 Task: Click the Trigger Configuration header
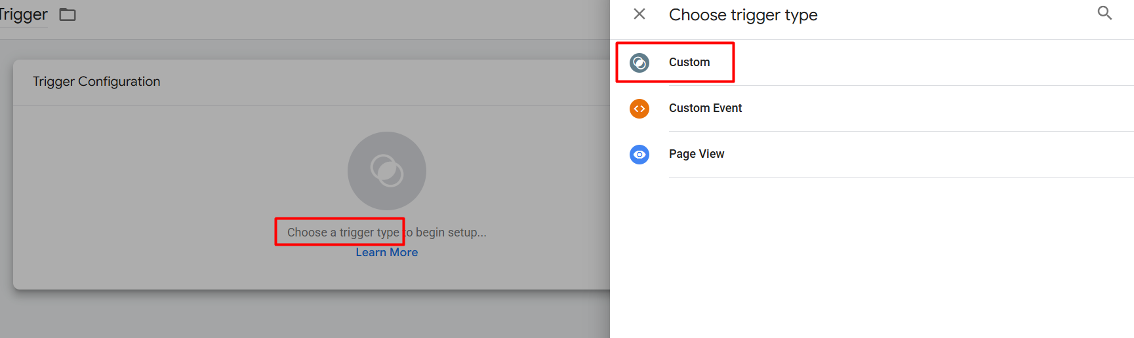pos(96,81)
